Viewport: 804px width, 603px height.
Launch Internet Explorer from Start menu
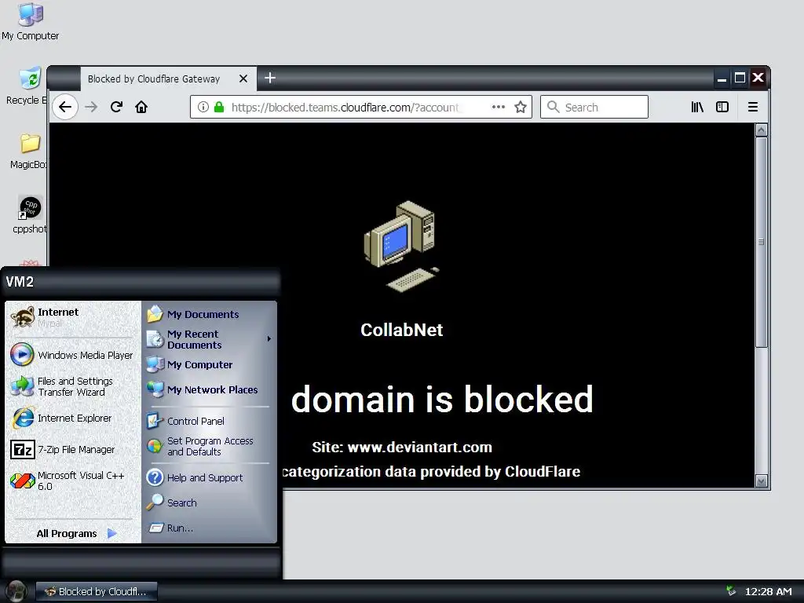tap(71, 418)
